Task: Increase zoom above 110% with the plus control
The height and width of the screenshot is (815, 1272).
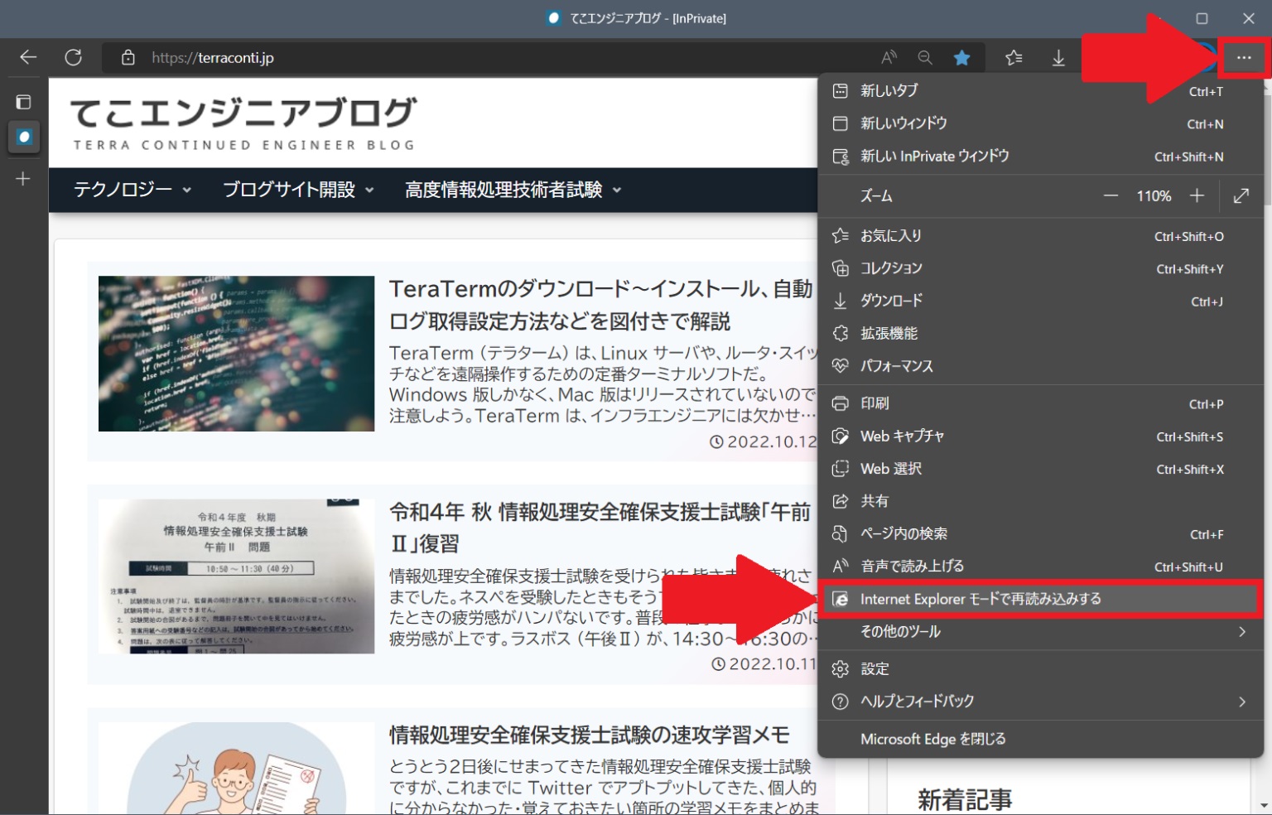Action: (x=1197, y=196)
